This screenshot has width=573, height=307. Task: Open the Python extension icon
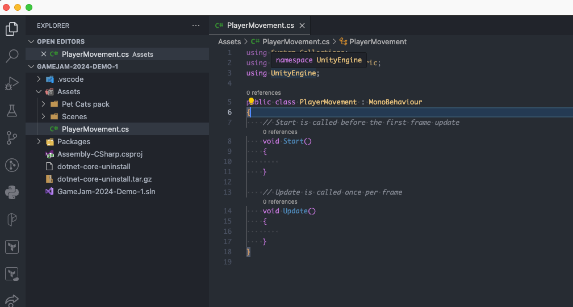[x=12, y=192]
